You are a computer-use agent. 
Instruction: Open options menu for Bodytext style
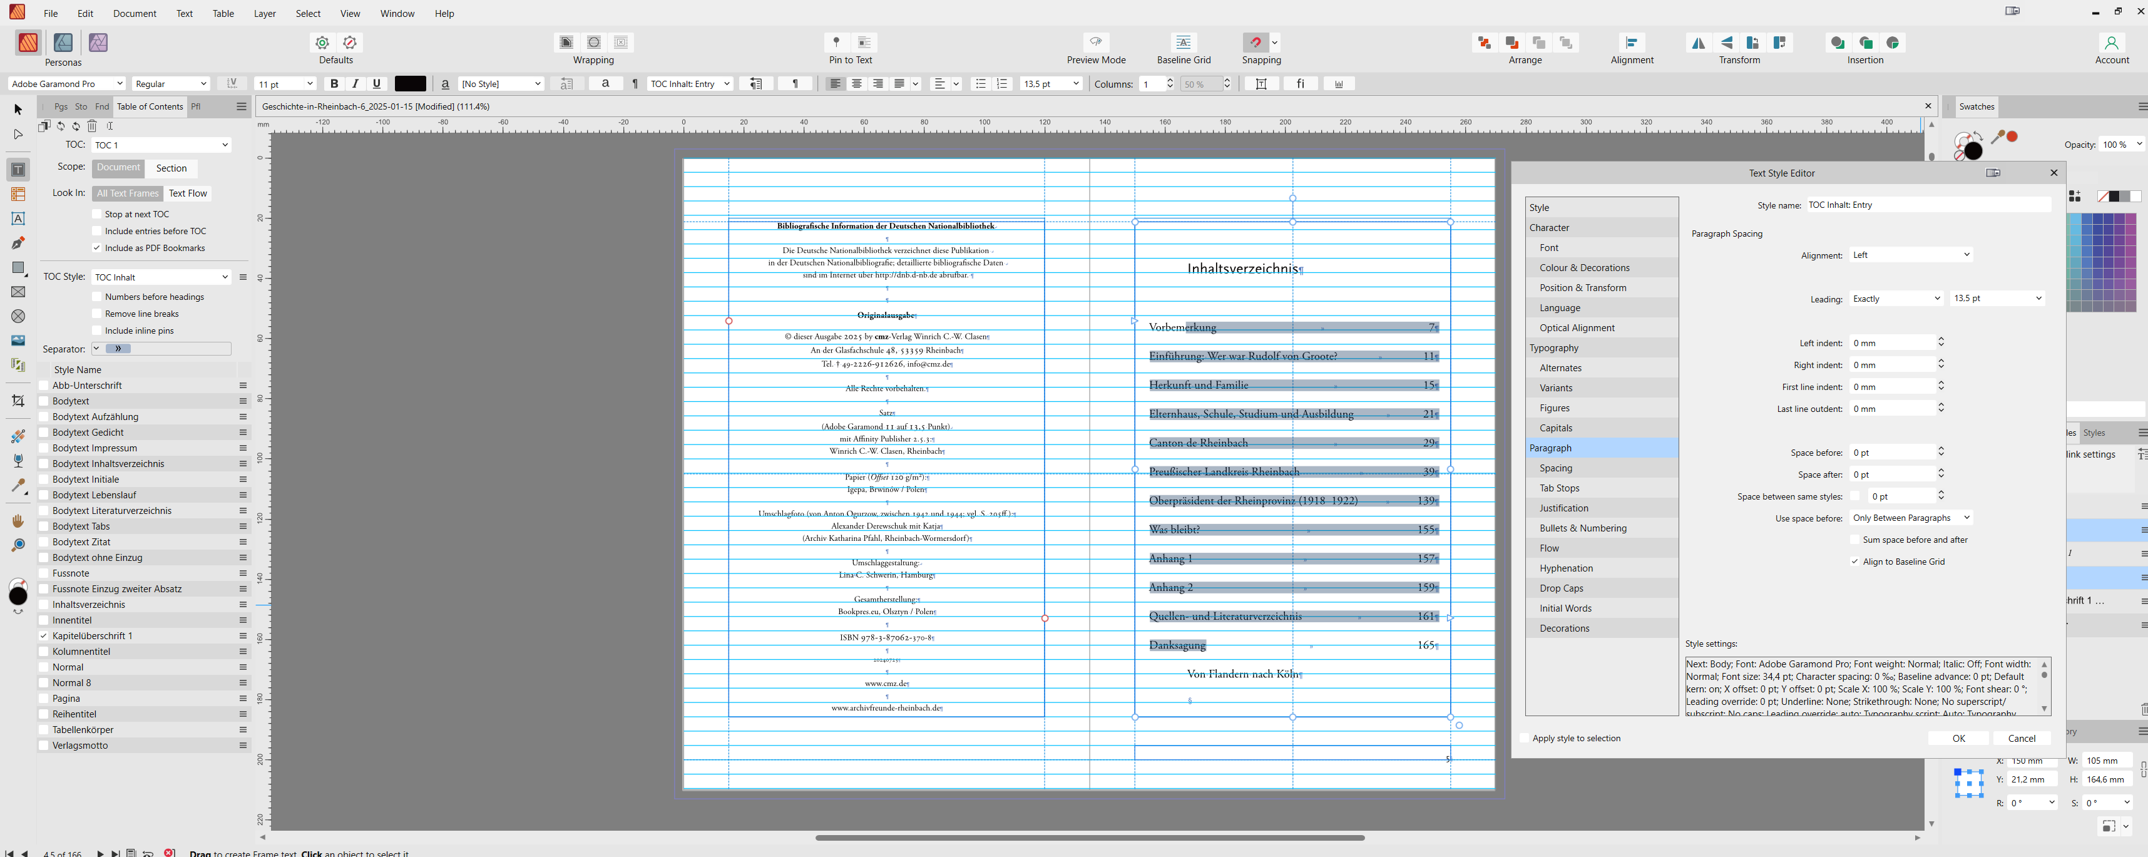click(x=243, y=401)
